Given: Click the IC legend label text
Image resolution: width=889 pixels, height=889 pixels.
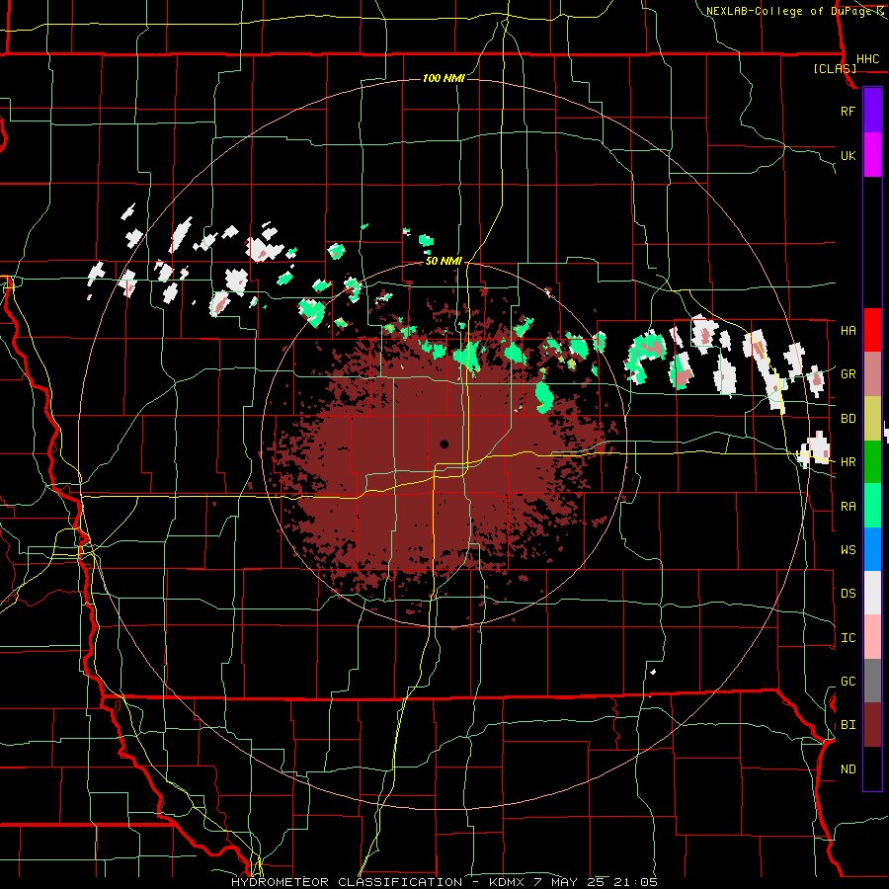Looking at the screenshot, I should [848, 638].
